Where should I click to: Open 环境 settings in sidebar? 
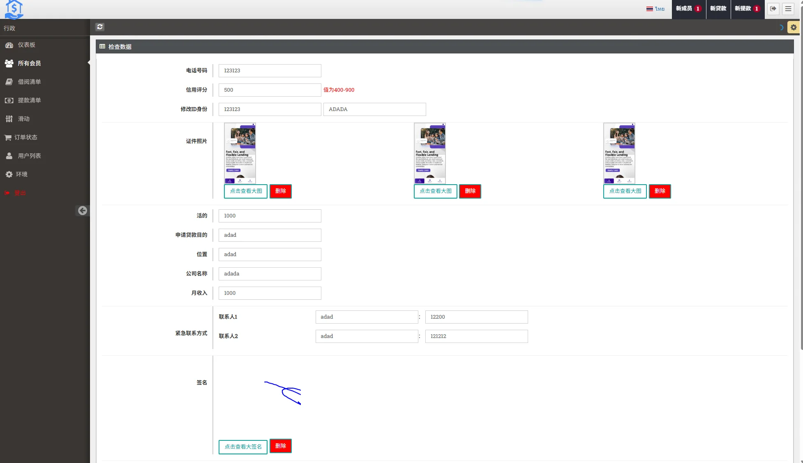(21, 174)
